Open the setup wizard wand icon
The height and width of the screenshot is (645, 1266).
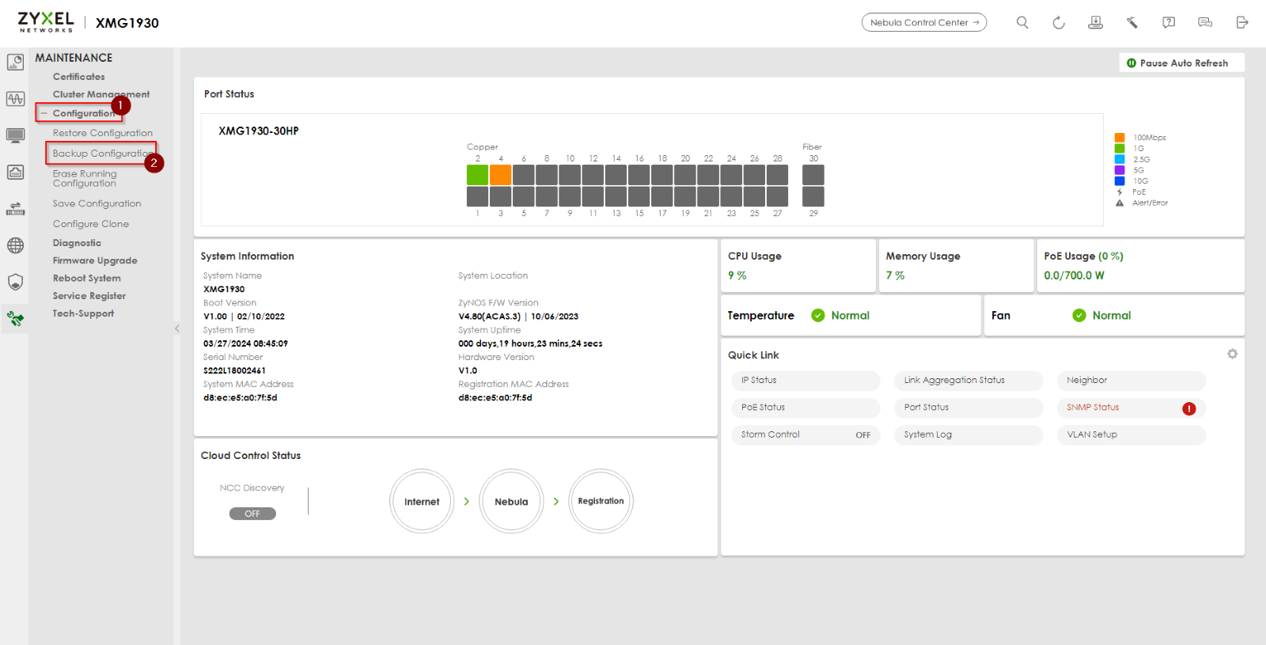coord(1132,23)
